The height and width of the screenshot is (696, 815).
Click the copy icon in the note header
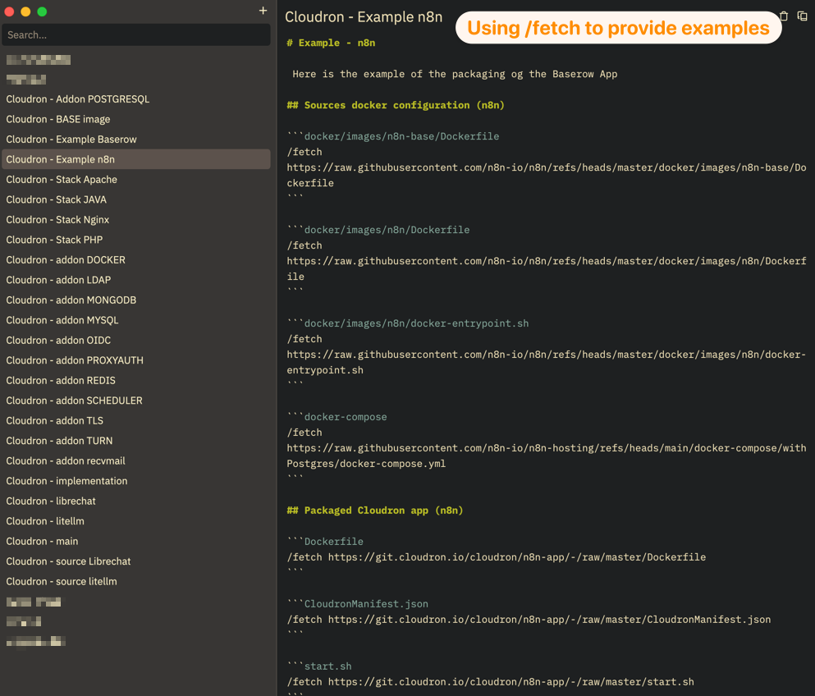point(802,16)
